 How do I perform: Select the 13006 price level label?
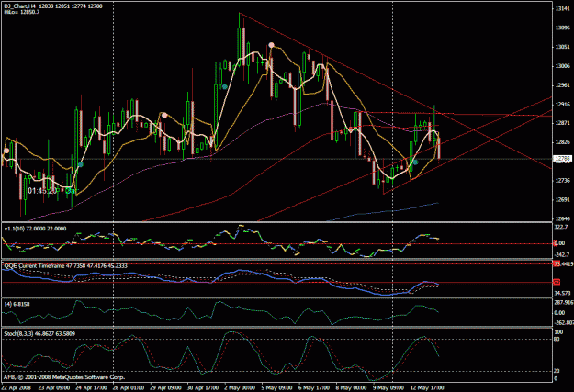point(562,66)
